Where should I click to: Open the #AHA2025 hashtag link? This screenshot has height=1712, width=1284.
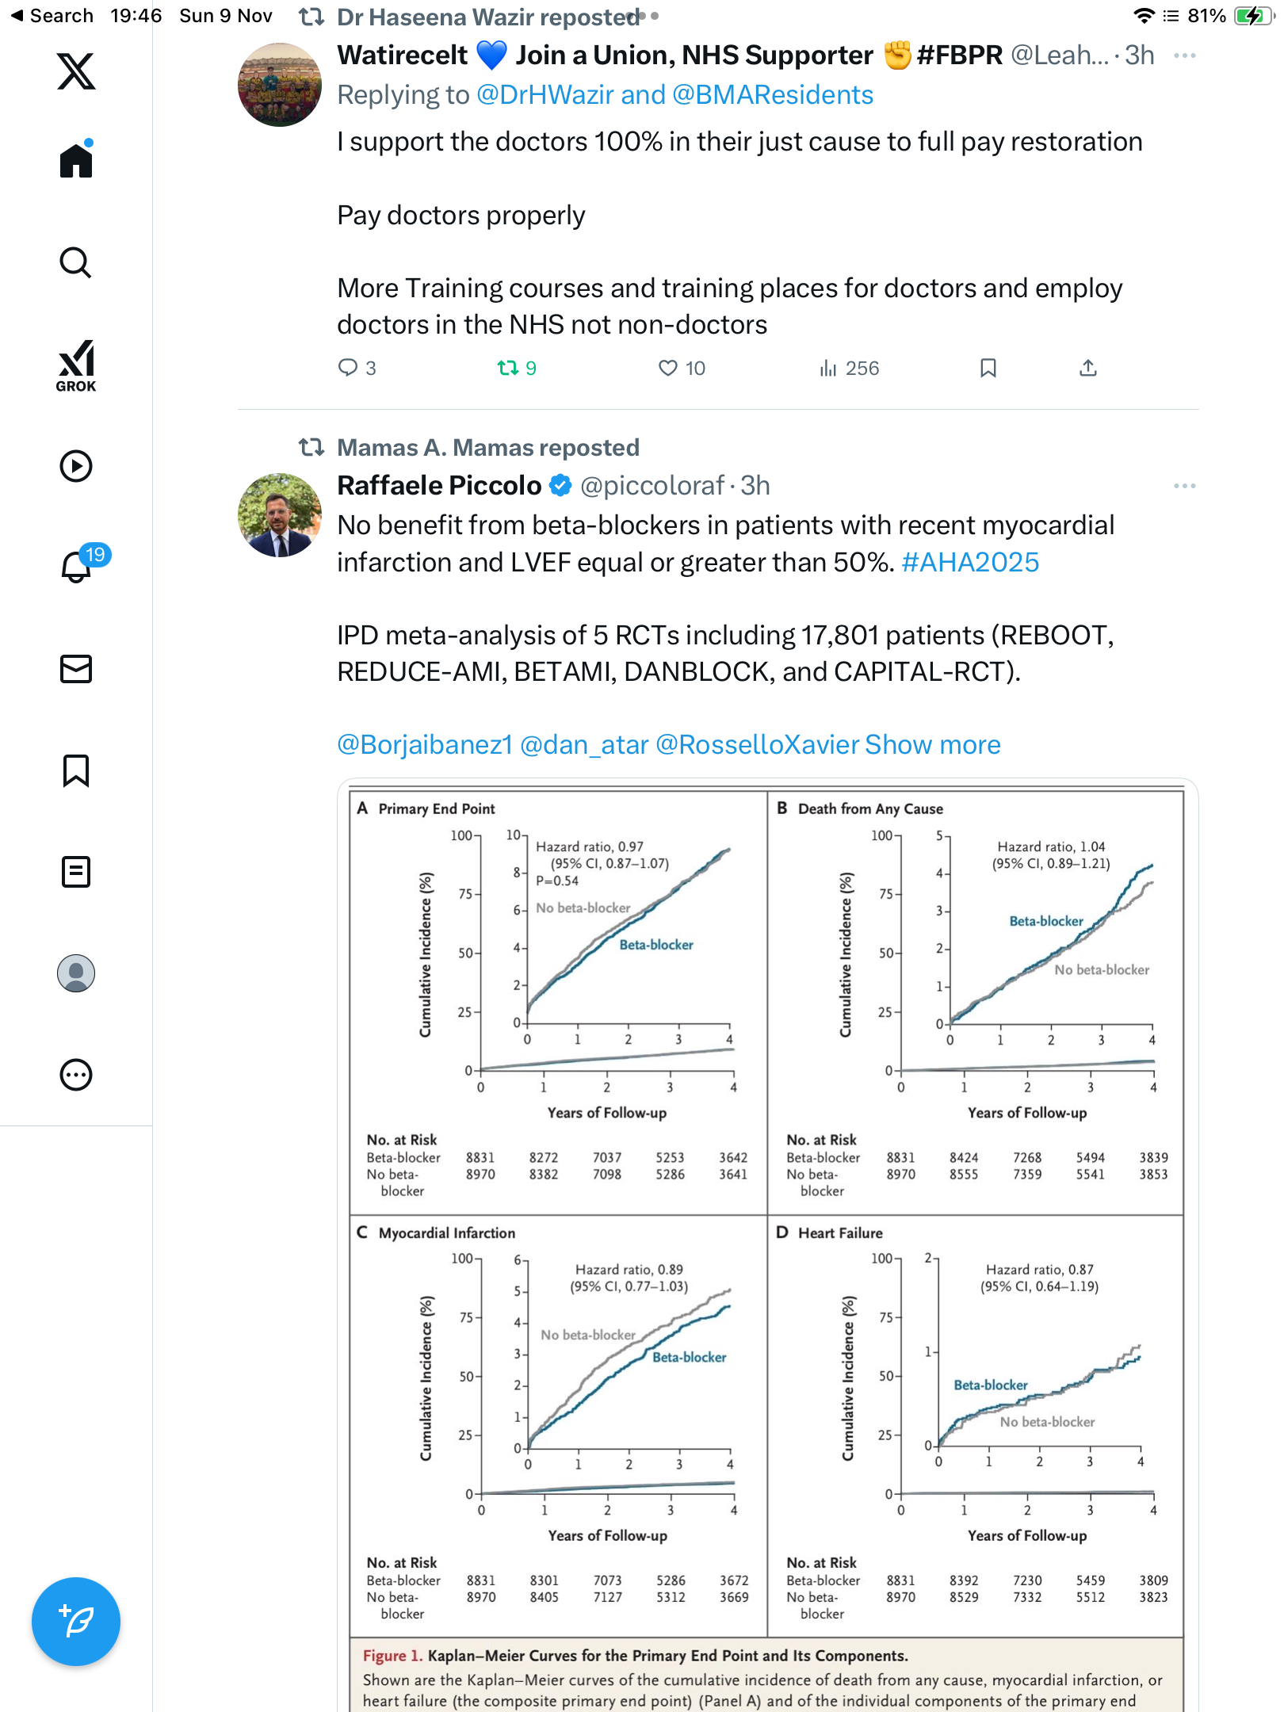point(970,563)
